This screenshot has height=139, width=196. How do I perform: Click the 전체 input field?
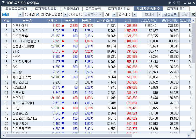10,14
